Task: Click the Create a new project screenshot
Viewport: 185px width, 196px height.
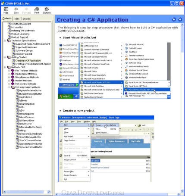Action: tap(106, 149)
